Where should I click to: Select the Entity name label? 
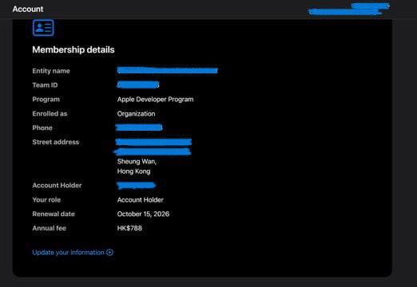point(51,71)
